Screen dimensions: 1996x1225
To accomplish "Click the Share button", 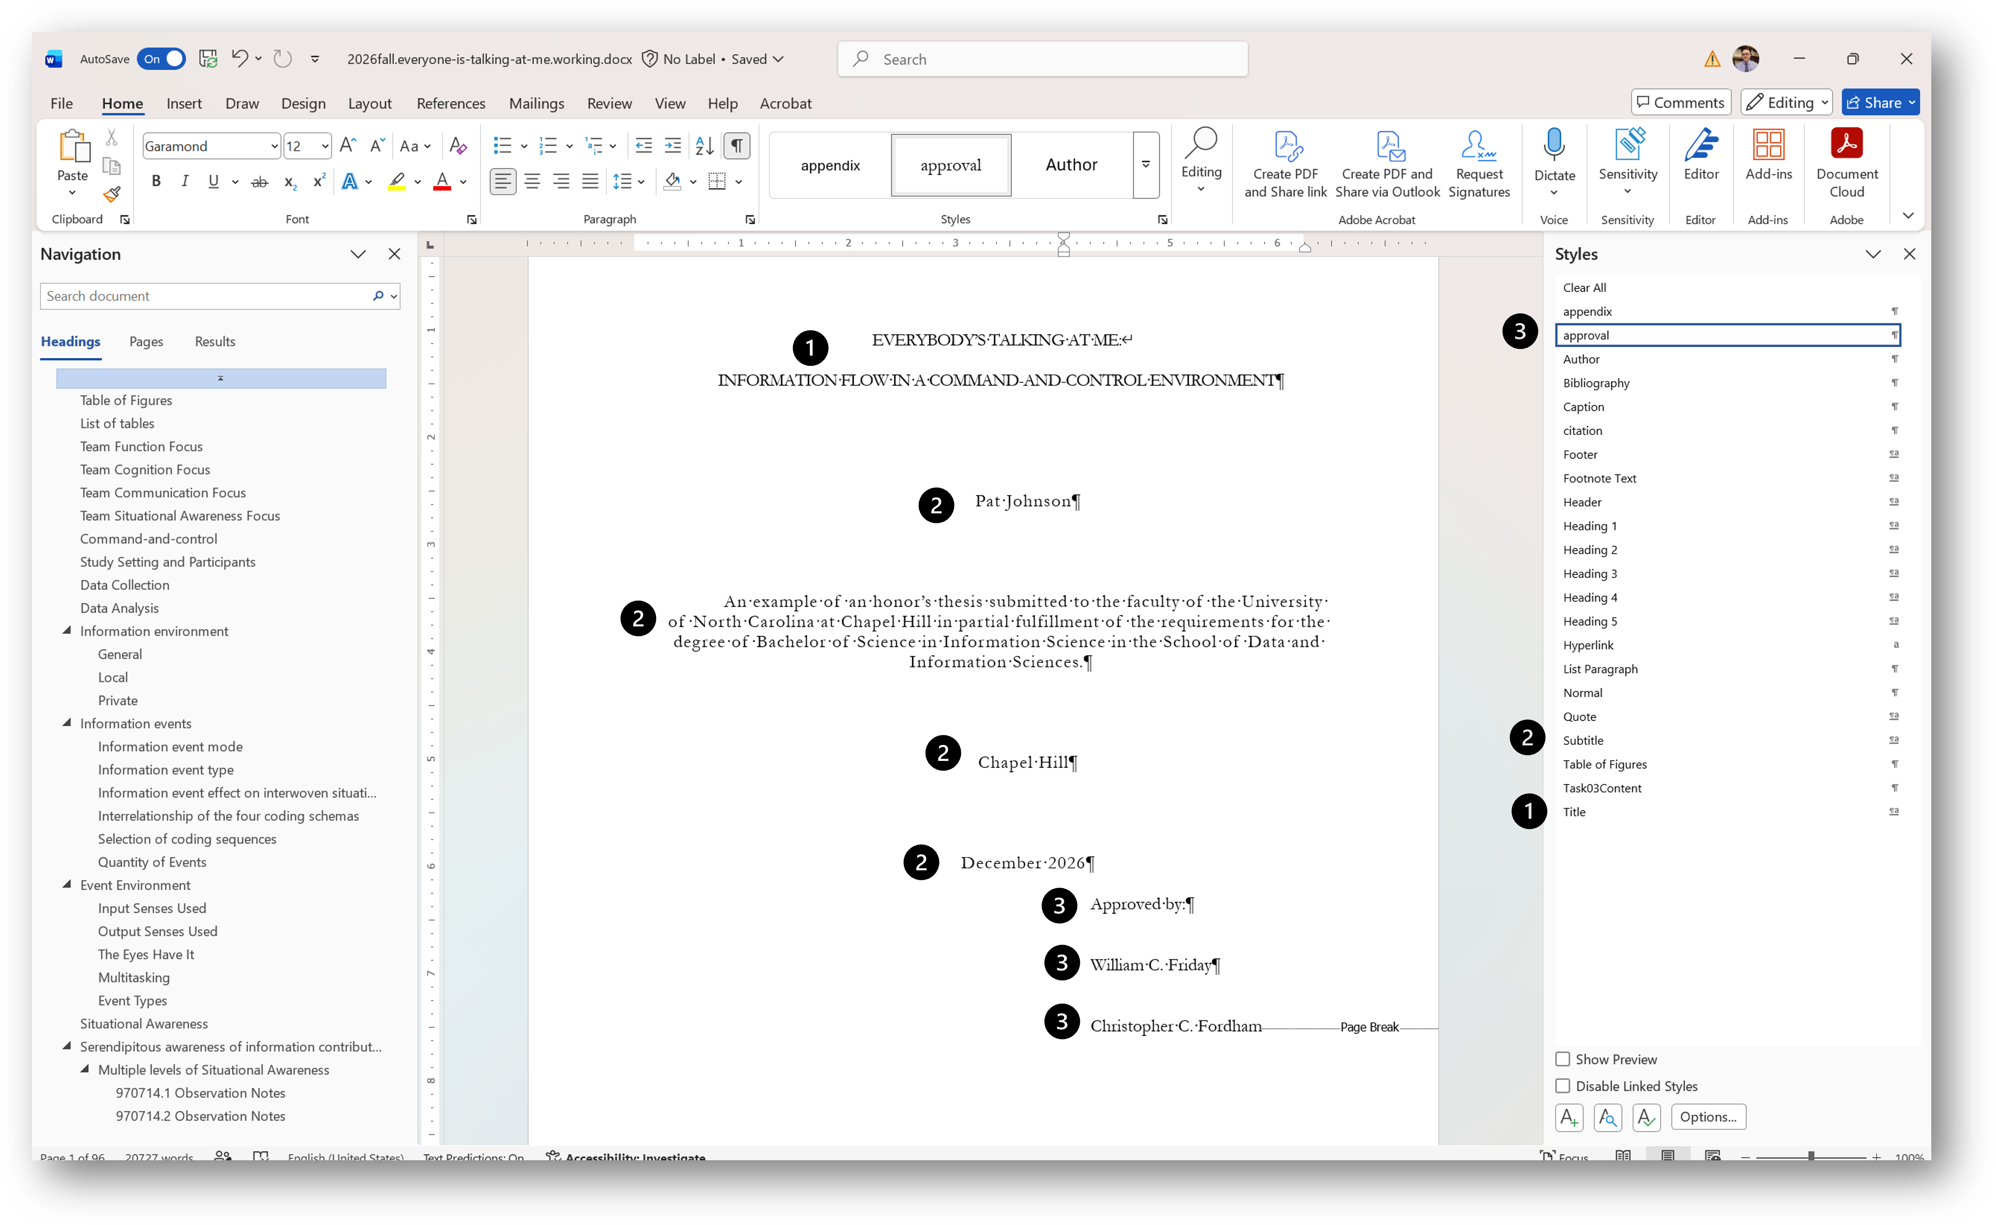I will click(x=1880, y=102).
